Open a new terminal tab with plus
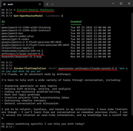The width and height of the screenshot is (133, 131). pos(47,4)
